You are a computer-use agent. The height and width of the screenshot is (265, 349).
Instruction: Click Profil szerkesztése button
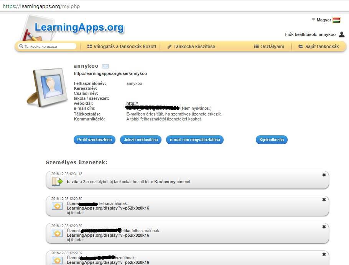(x=94, y=140)
